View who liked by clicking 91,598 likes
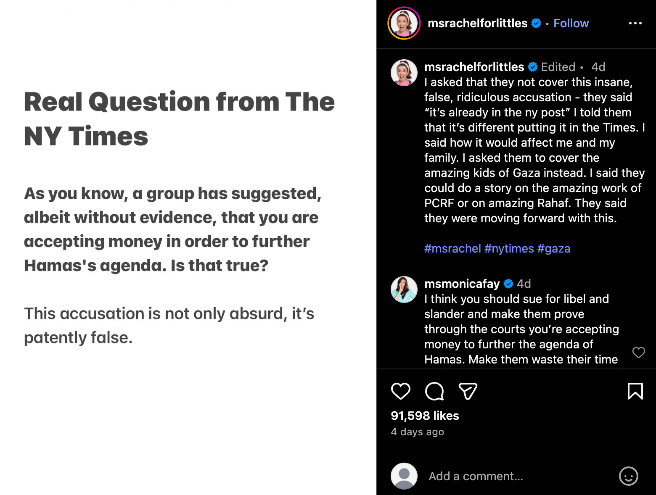 (424, 416)
